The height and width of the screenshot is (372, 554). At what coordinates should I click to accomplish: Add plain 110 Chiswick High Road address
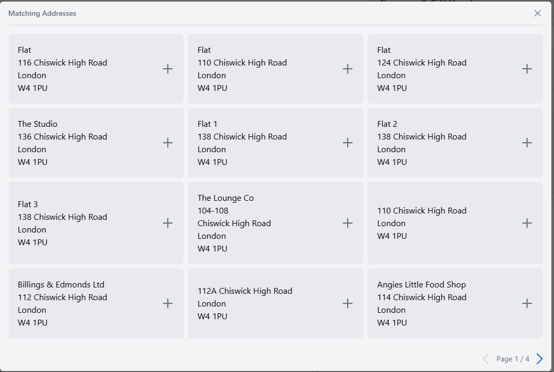pos(527,223)
